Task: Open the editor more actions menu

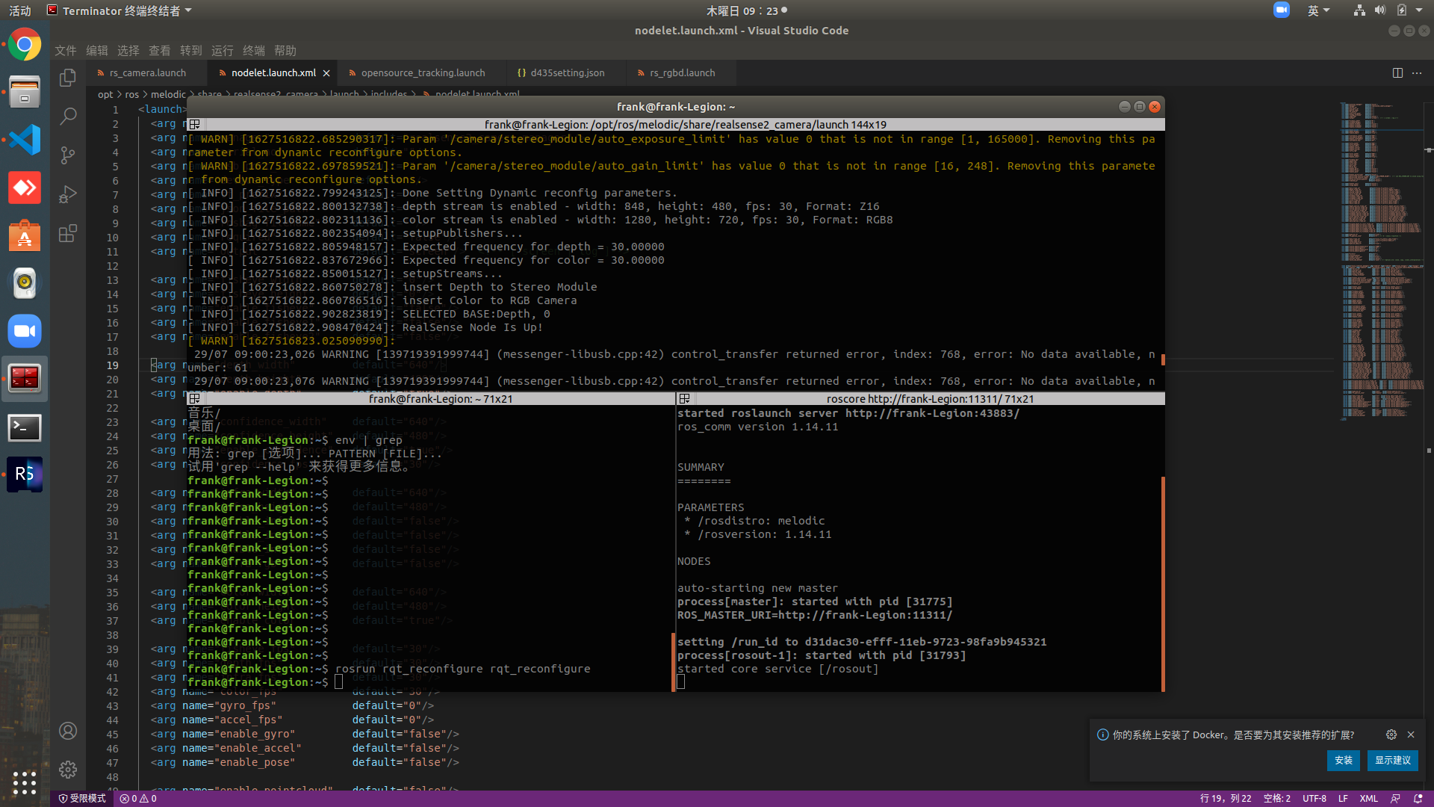Action: point(1417,72)
